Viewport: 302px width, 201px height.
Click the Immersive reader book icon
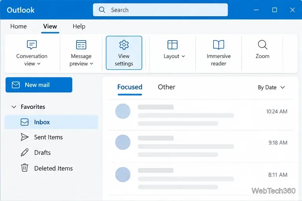pos(218,45)
